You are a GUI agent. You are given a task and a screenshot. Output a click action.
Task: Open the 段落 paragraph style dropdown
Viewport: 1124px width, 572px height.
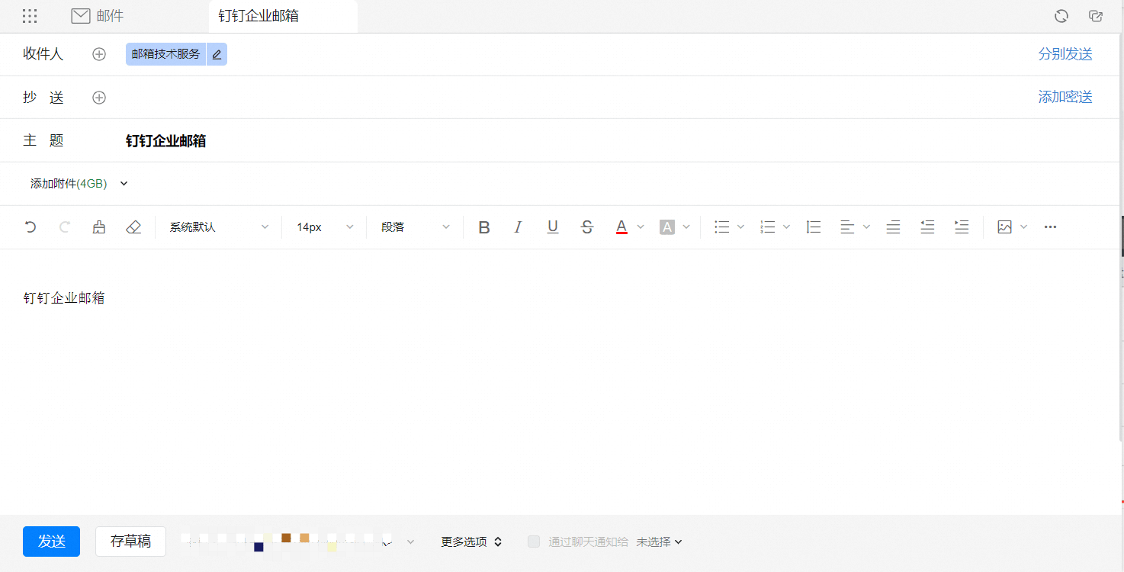[x=416, y=227]
